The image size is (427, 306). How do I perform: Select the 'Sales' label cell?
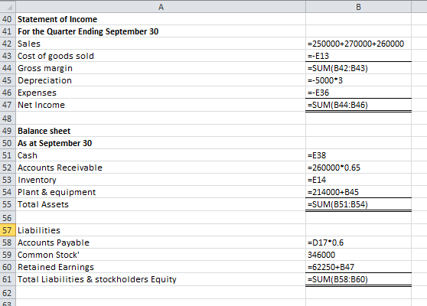[x=161, y=44]
